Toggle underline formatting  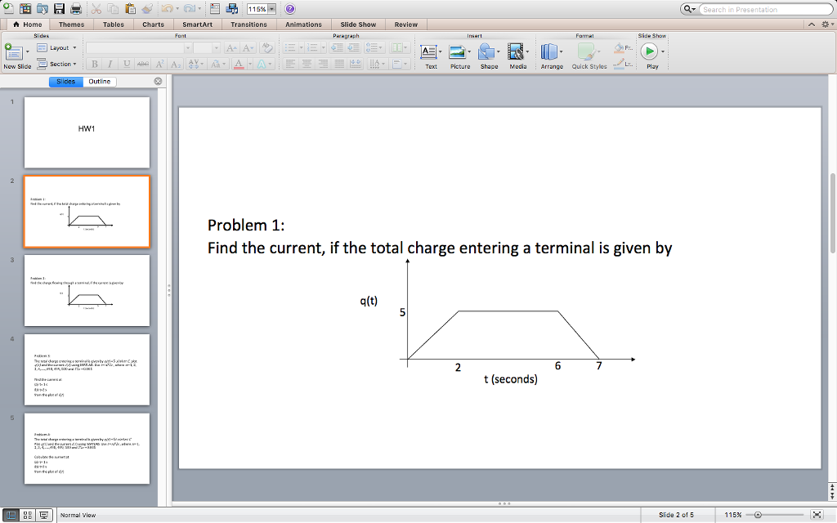127,64
